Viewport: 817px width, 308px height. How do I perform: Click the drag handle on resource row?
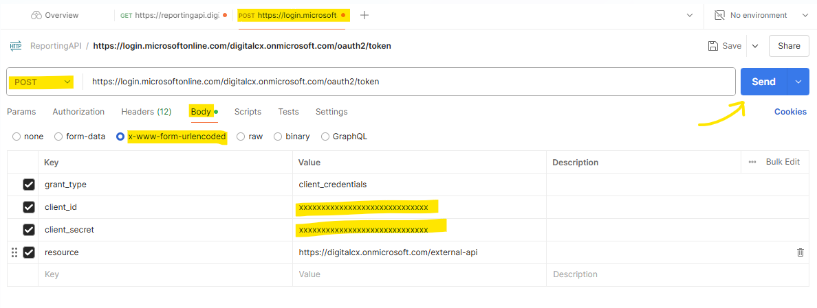(x=14, y=252)
